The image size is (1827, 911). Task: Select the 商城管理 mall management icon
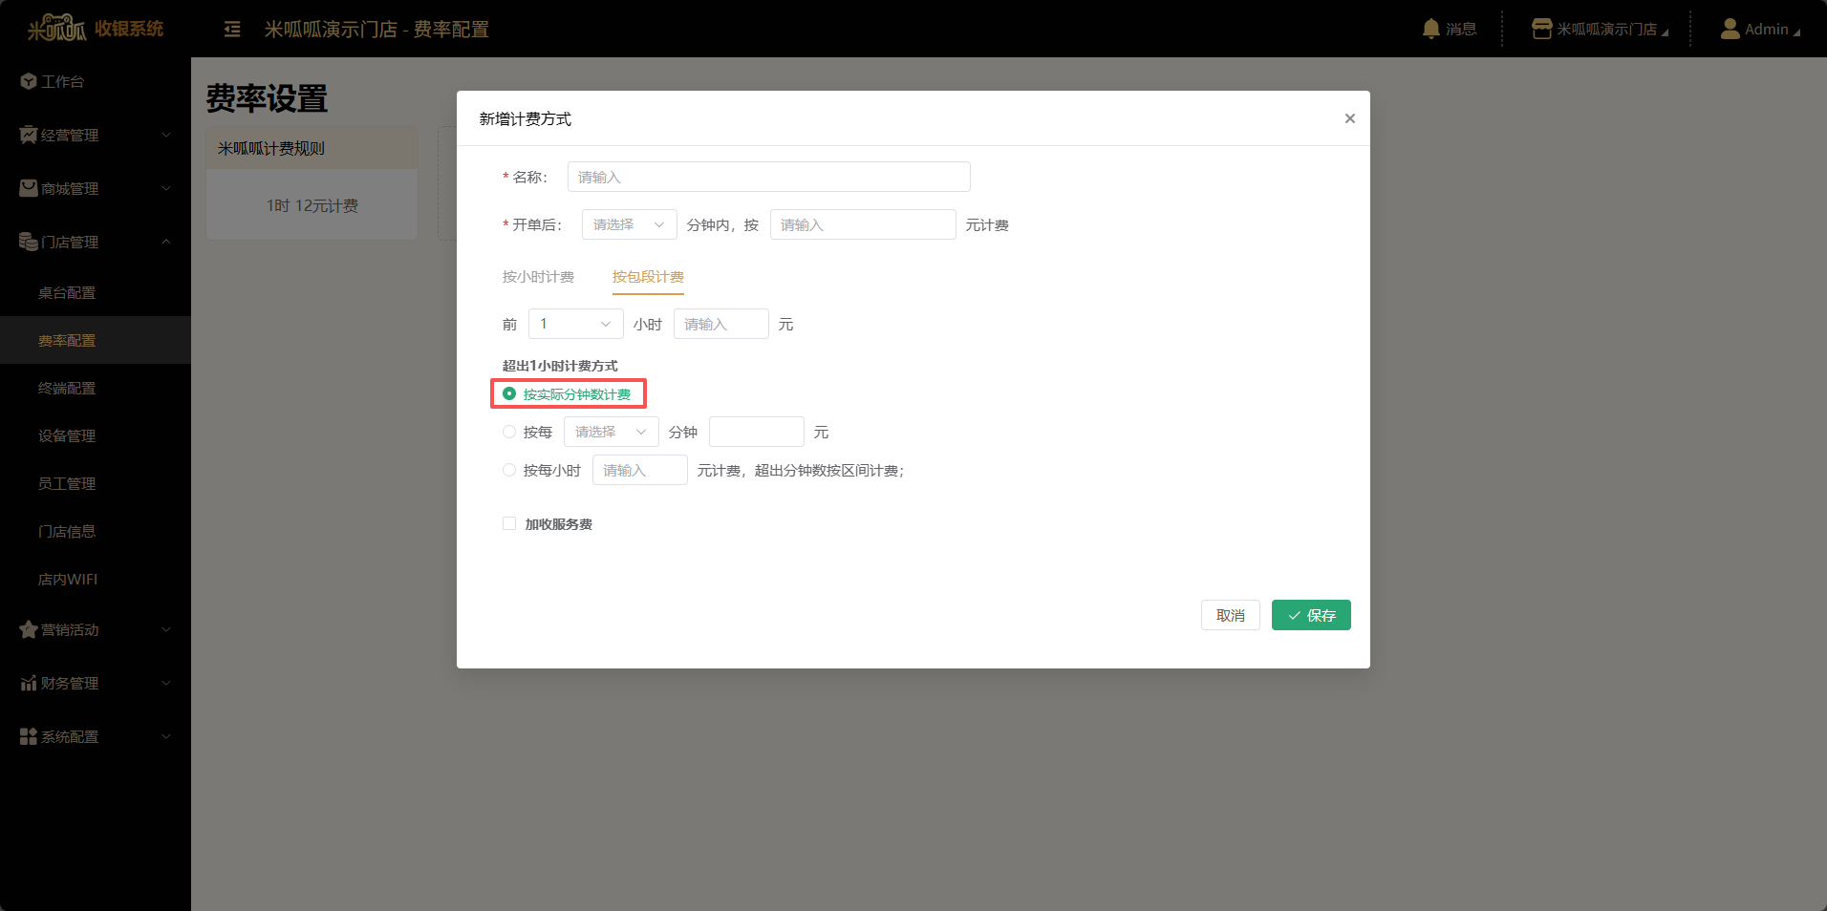pos(28,188)
